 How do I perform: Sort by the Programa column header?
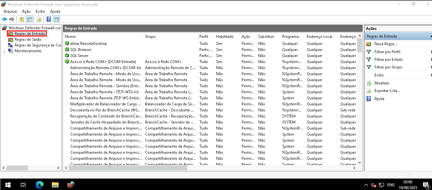292,37
